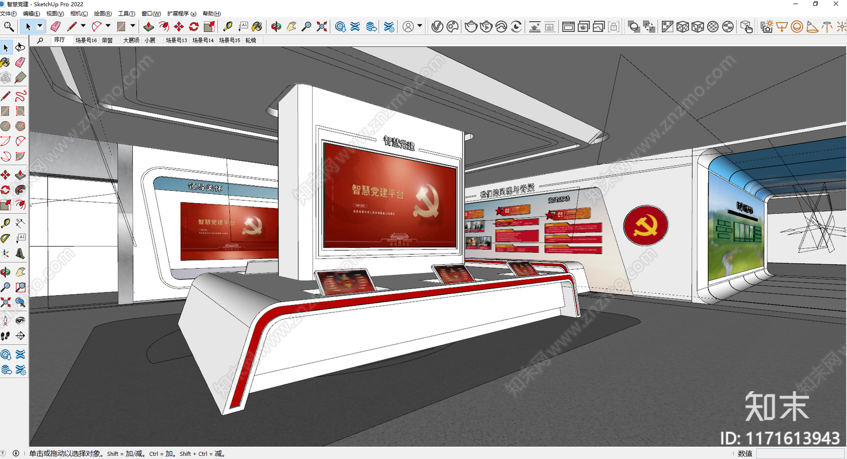Pick the Line pencil tool in top toolbar
Screen dimensions: 847x459
72,26
